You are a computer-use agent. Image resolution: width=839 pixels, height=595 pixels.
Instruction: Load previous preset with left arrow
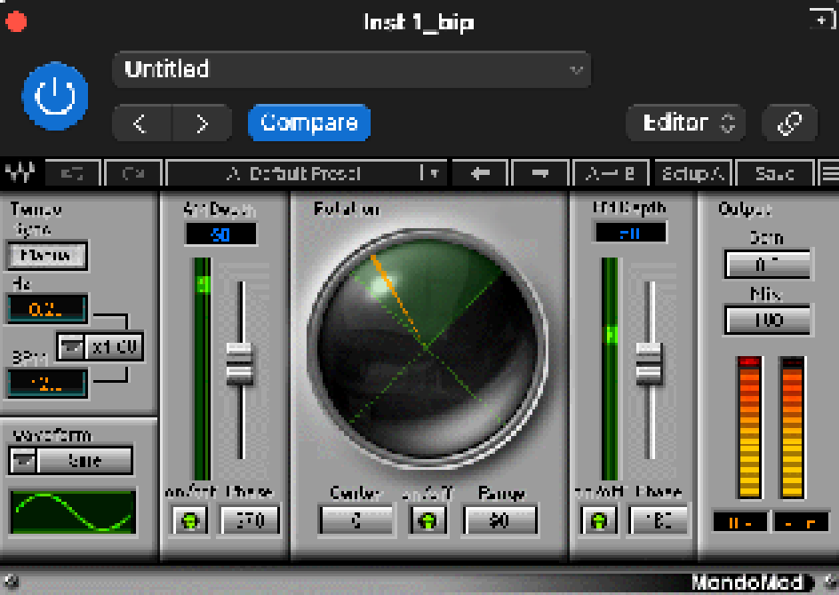pos(480,173)
